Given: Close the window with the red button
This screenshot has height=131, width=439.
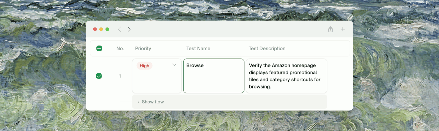Looking at the screenshot, I should tap(95, 29).
